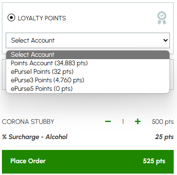The width and height of the screenshot is (177, 175).
Task: Click the 525 pts total on order button
Action: click(x=154, y=161)
